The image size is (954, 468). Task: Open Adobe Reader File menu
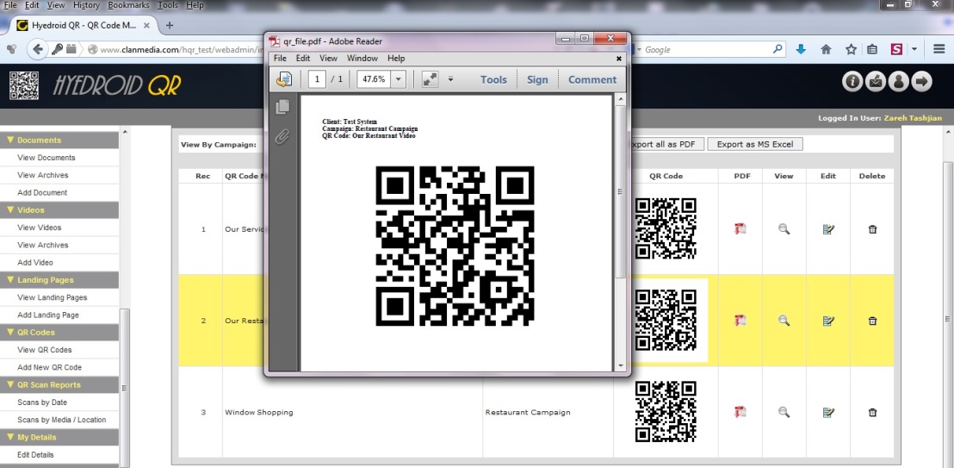(x=280, y=59)
